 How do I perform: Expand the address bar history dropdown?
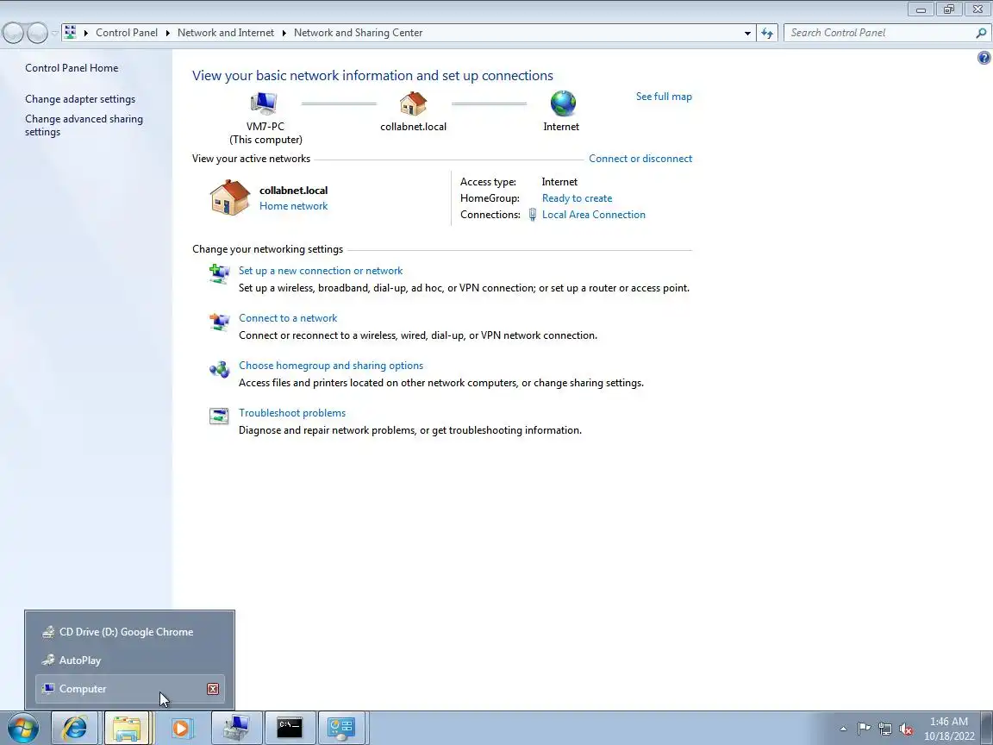click(x=747, y=33)
